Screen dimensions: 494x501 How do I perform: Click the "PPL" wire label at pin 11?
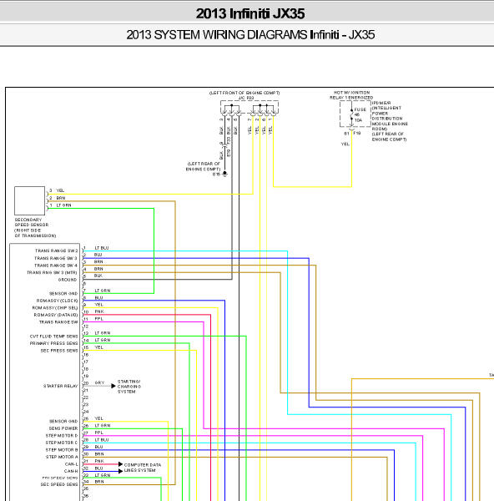click(x=99, y=319)
